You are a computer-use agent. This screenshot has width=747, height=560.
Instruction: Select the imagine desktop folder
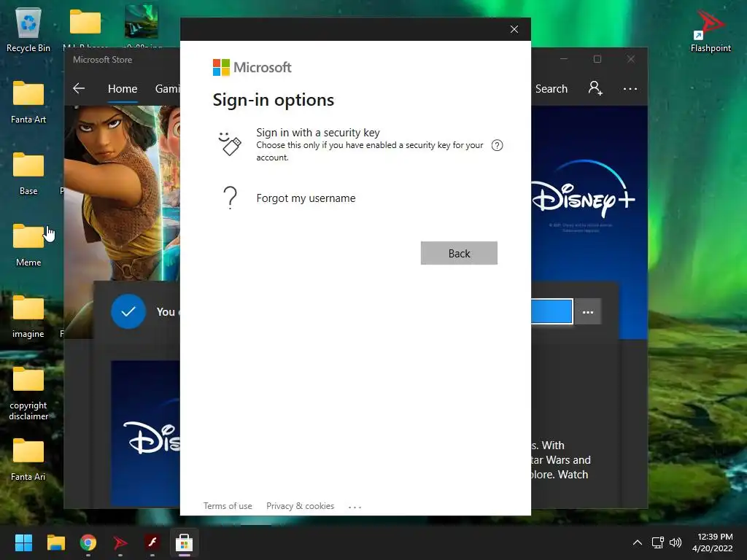coord(28,316)
